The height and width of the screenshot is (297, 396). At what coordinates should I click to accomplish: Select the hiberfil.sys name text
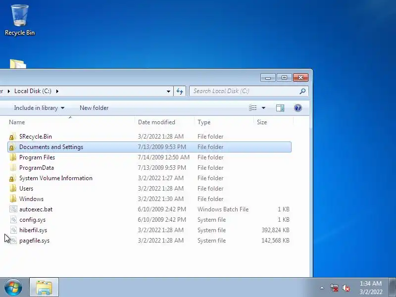[33, 230]
